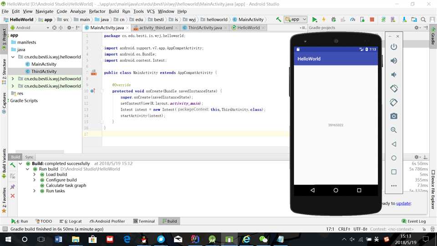Rotate emulator right icon

[393, 102]
